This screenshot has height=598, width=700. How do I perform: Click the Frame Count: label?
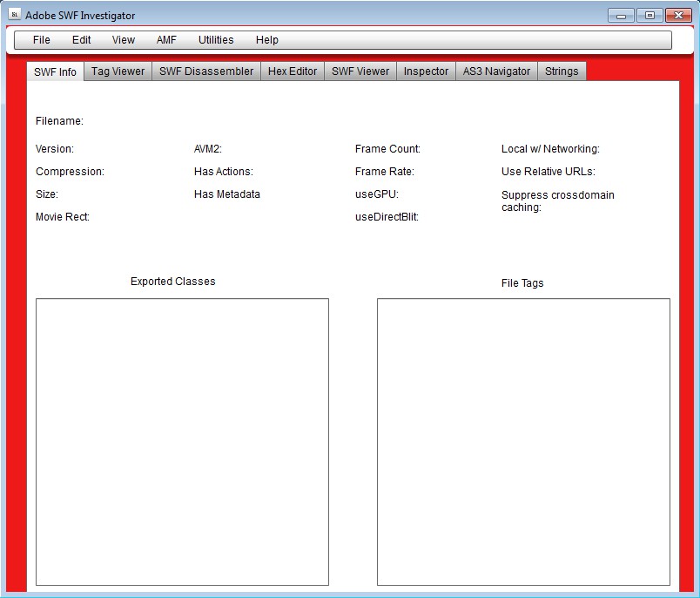[387, 149]
